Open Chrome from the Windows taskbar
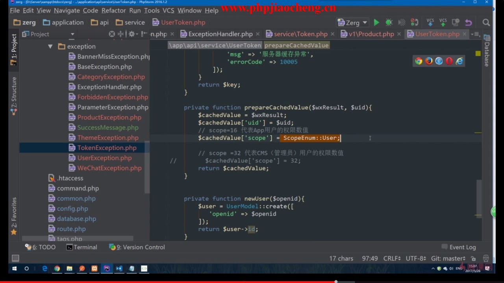Screen dimensions: 504x283 click(57, 269)
